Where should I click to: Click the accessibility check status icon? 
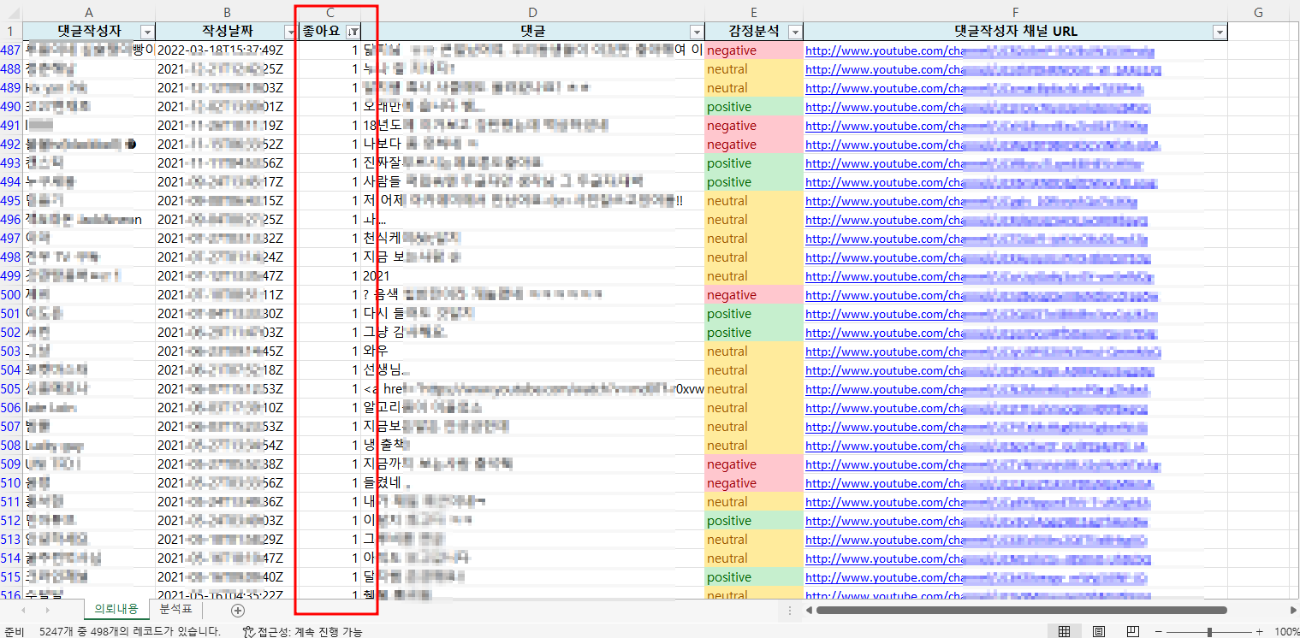[248, 632]
